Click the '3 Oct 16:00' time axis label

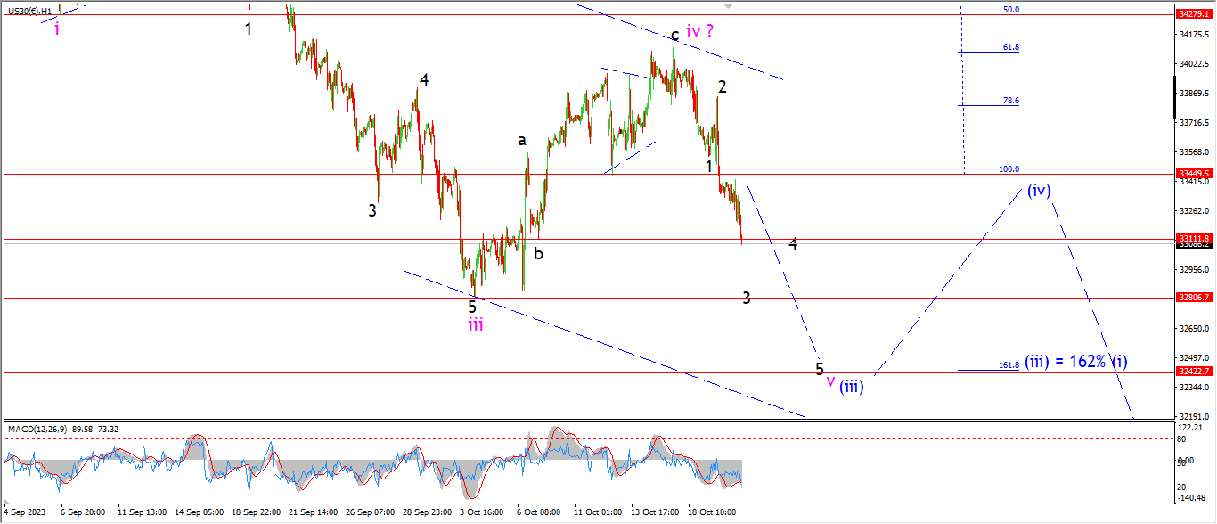[x=481, y=512]
